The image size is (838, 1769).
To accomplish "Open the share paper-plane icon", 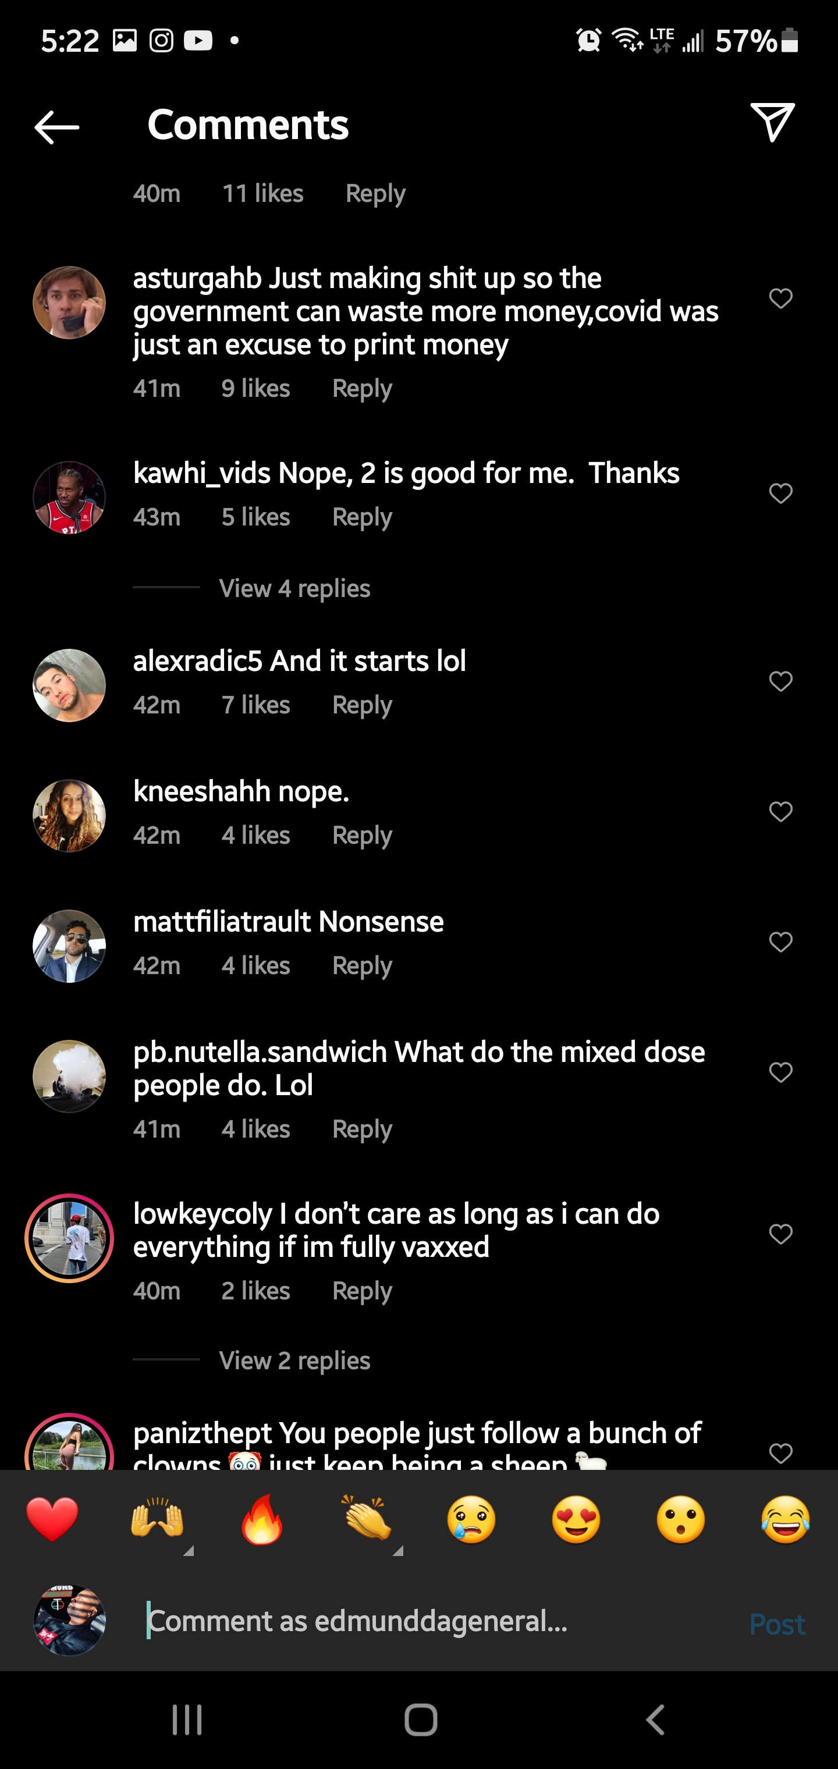I will coord(772,122).
